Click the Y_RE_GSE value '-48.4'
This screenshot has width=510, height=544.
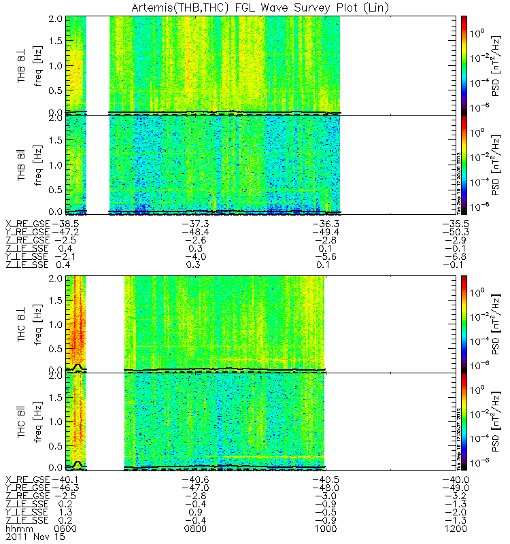pyautogui.click(x=196, y=232)
